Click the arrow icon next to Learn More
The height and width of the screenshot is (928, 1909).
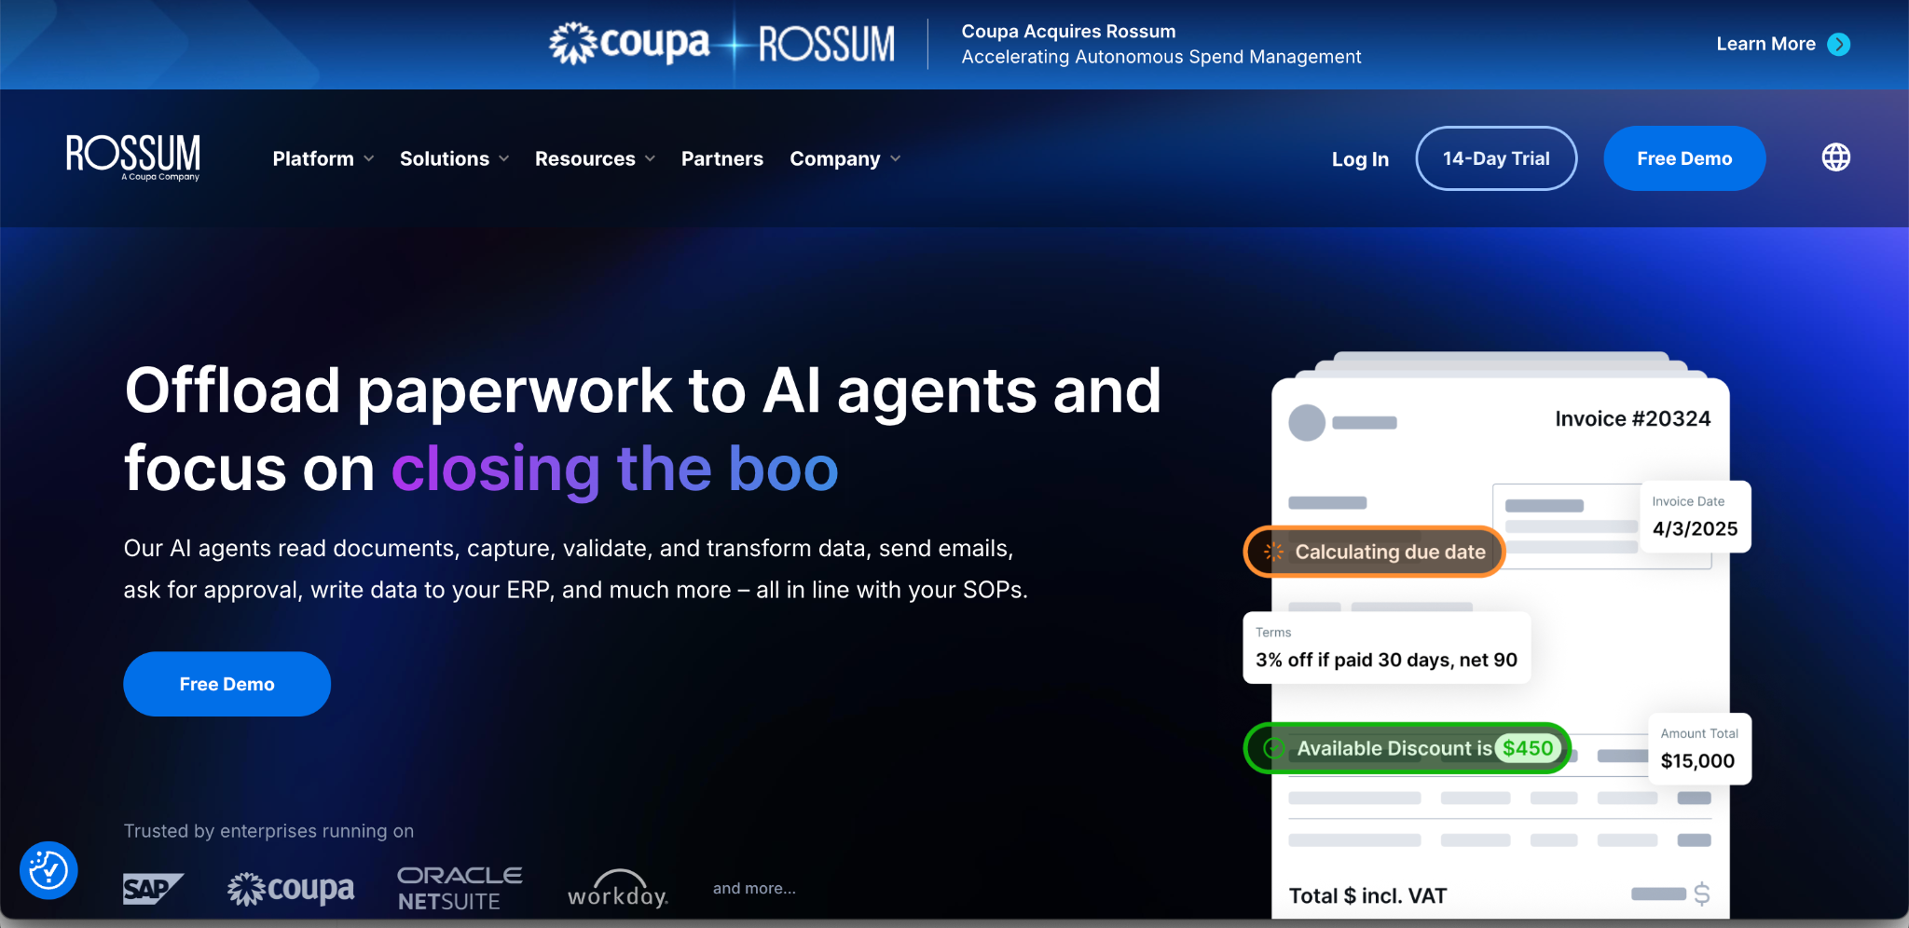1839,44
